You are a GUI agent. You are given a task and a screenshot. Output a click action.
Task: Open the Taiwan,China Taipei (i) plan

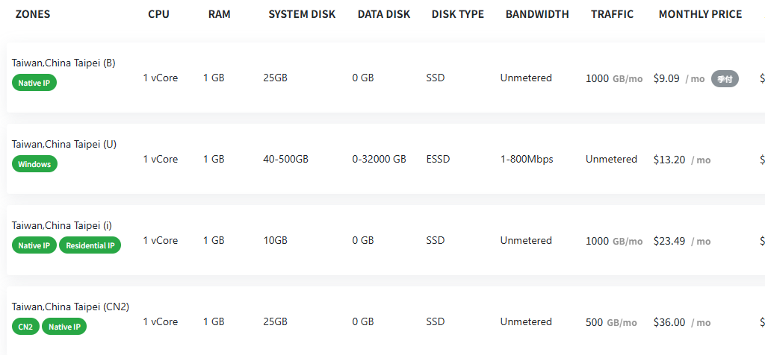(x=62, y=225)
